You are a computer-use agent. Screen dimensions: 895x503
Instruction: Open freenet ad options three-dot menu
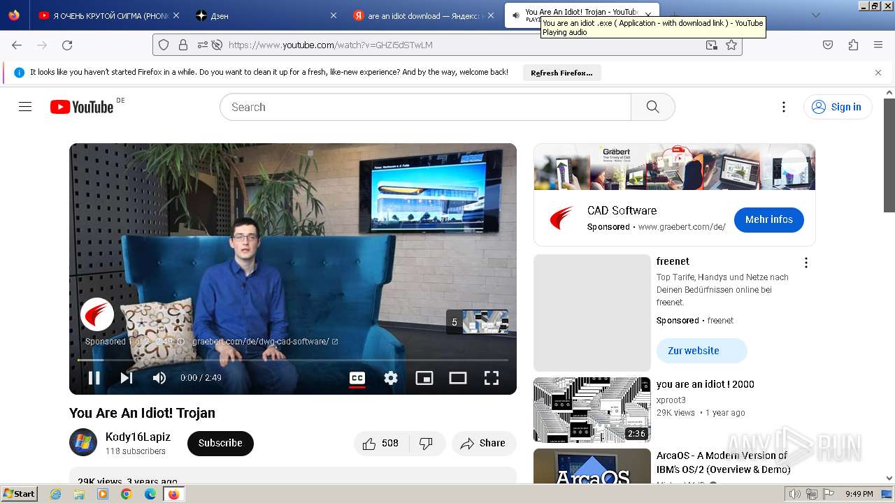tap(806, 263)
